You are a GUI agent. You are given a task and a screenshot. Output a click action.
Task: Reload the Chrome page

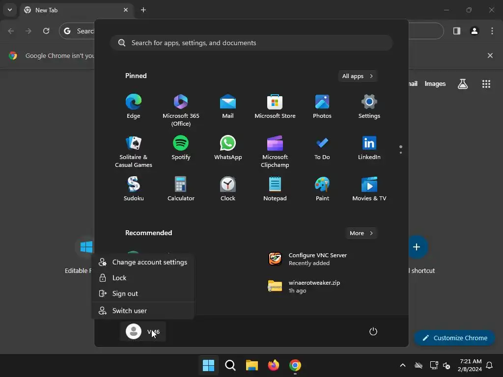click(46, 31)
